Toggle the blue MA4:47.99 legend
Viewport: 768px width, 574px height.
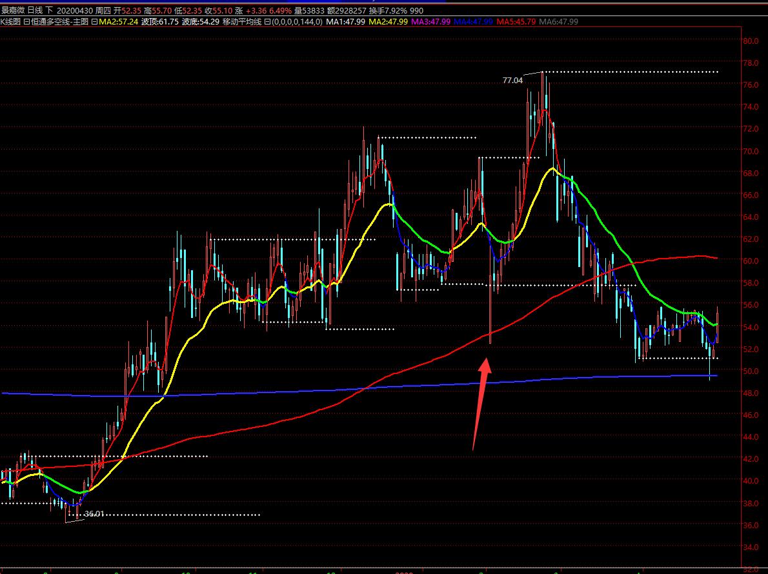tap(473, 21)
